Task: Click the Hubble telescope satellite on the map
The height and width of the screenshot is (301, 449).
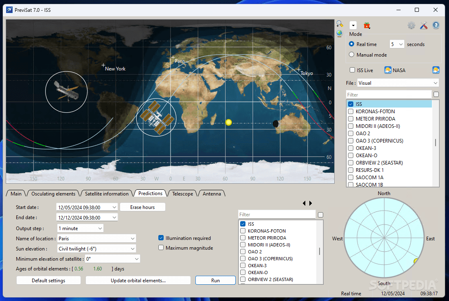Action: 67,91
